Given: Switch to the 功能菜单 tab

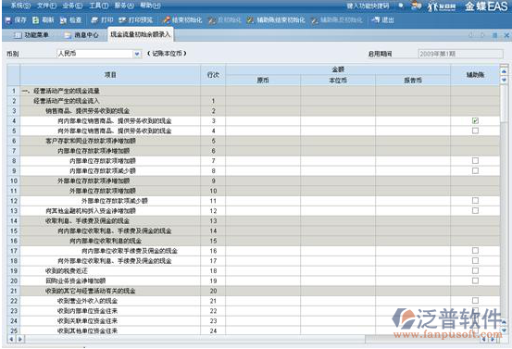Looking at the screenshot, I should coord(31,35).
